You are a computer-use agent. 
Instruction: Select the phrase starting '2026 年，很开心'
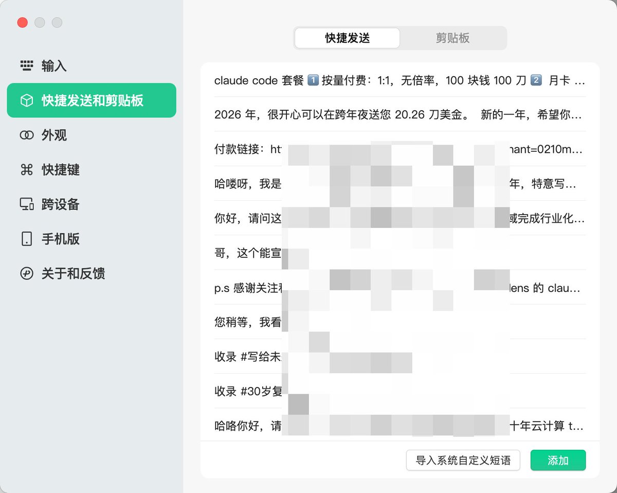400,114
